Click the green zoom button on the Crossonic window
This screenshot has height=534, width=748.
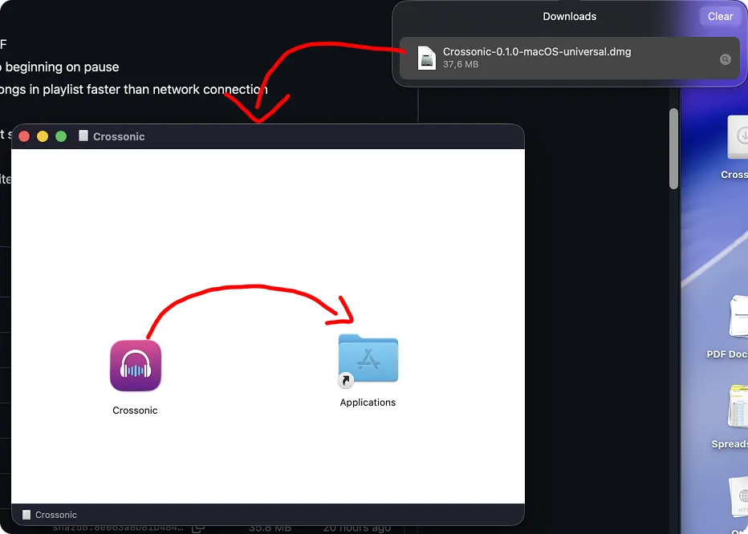click(x=60, y=136)
